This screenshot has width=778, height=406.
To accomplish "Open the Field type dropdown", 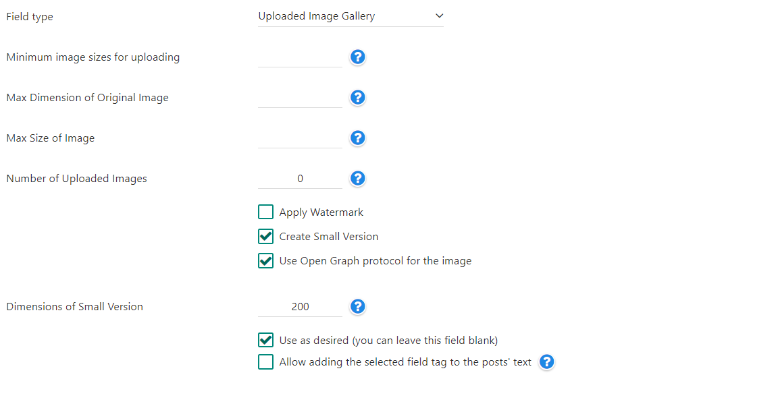I will [351, 16].
